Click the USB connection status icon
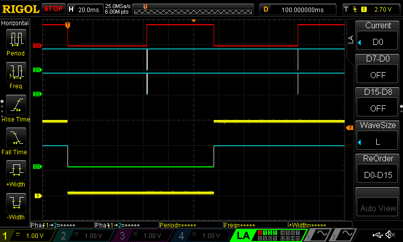The width and height of the screenshot is (403, 242). (x=377, y=235)
